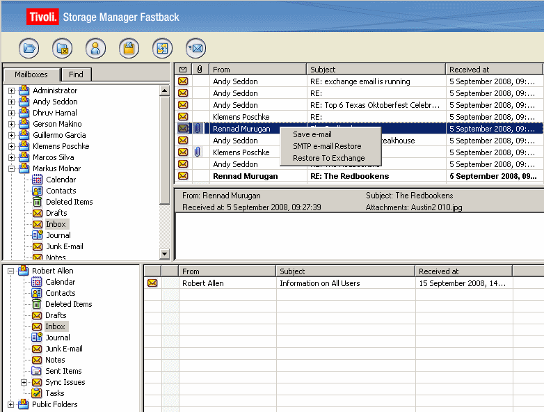The height and width of the screenshot is (412, 544).
Task: Click the Administrator mailbox icon
Action: click(24, 90)
